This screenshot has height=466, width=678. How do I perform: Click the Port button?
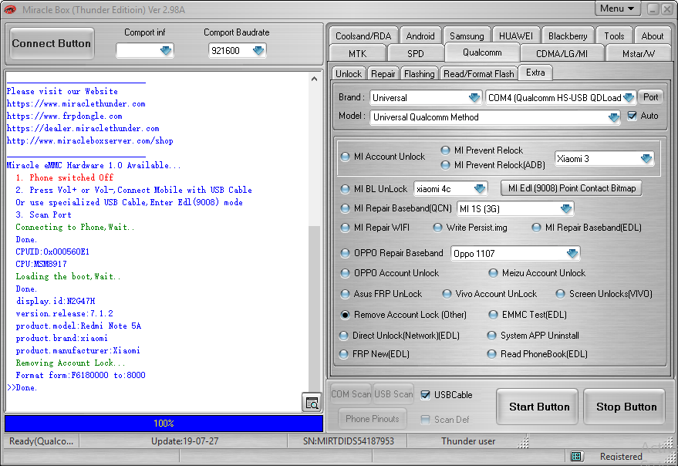click(x=650, y=97)
